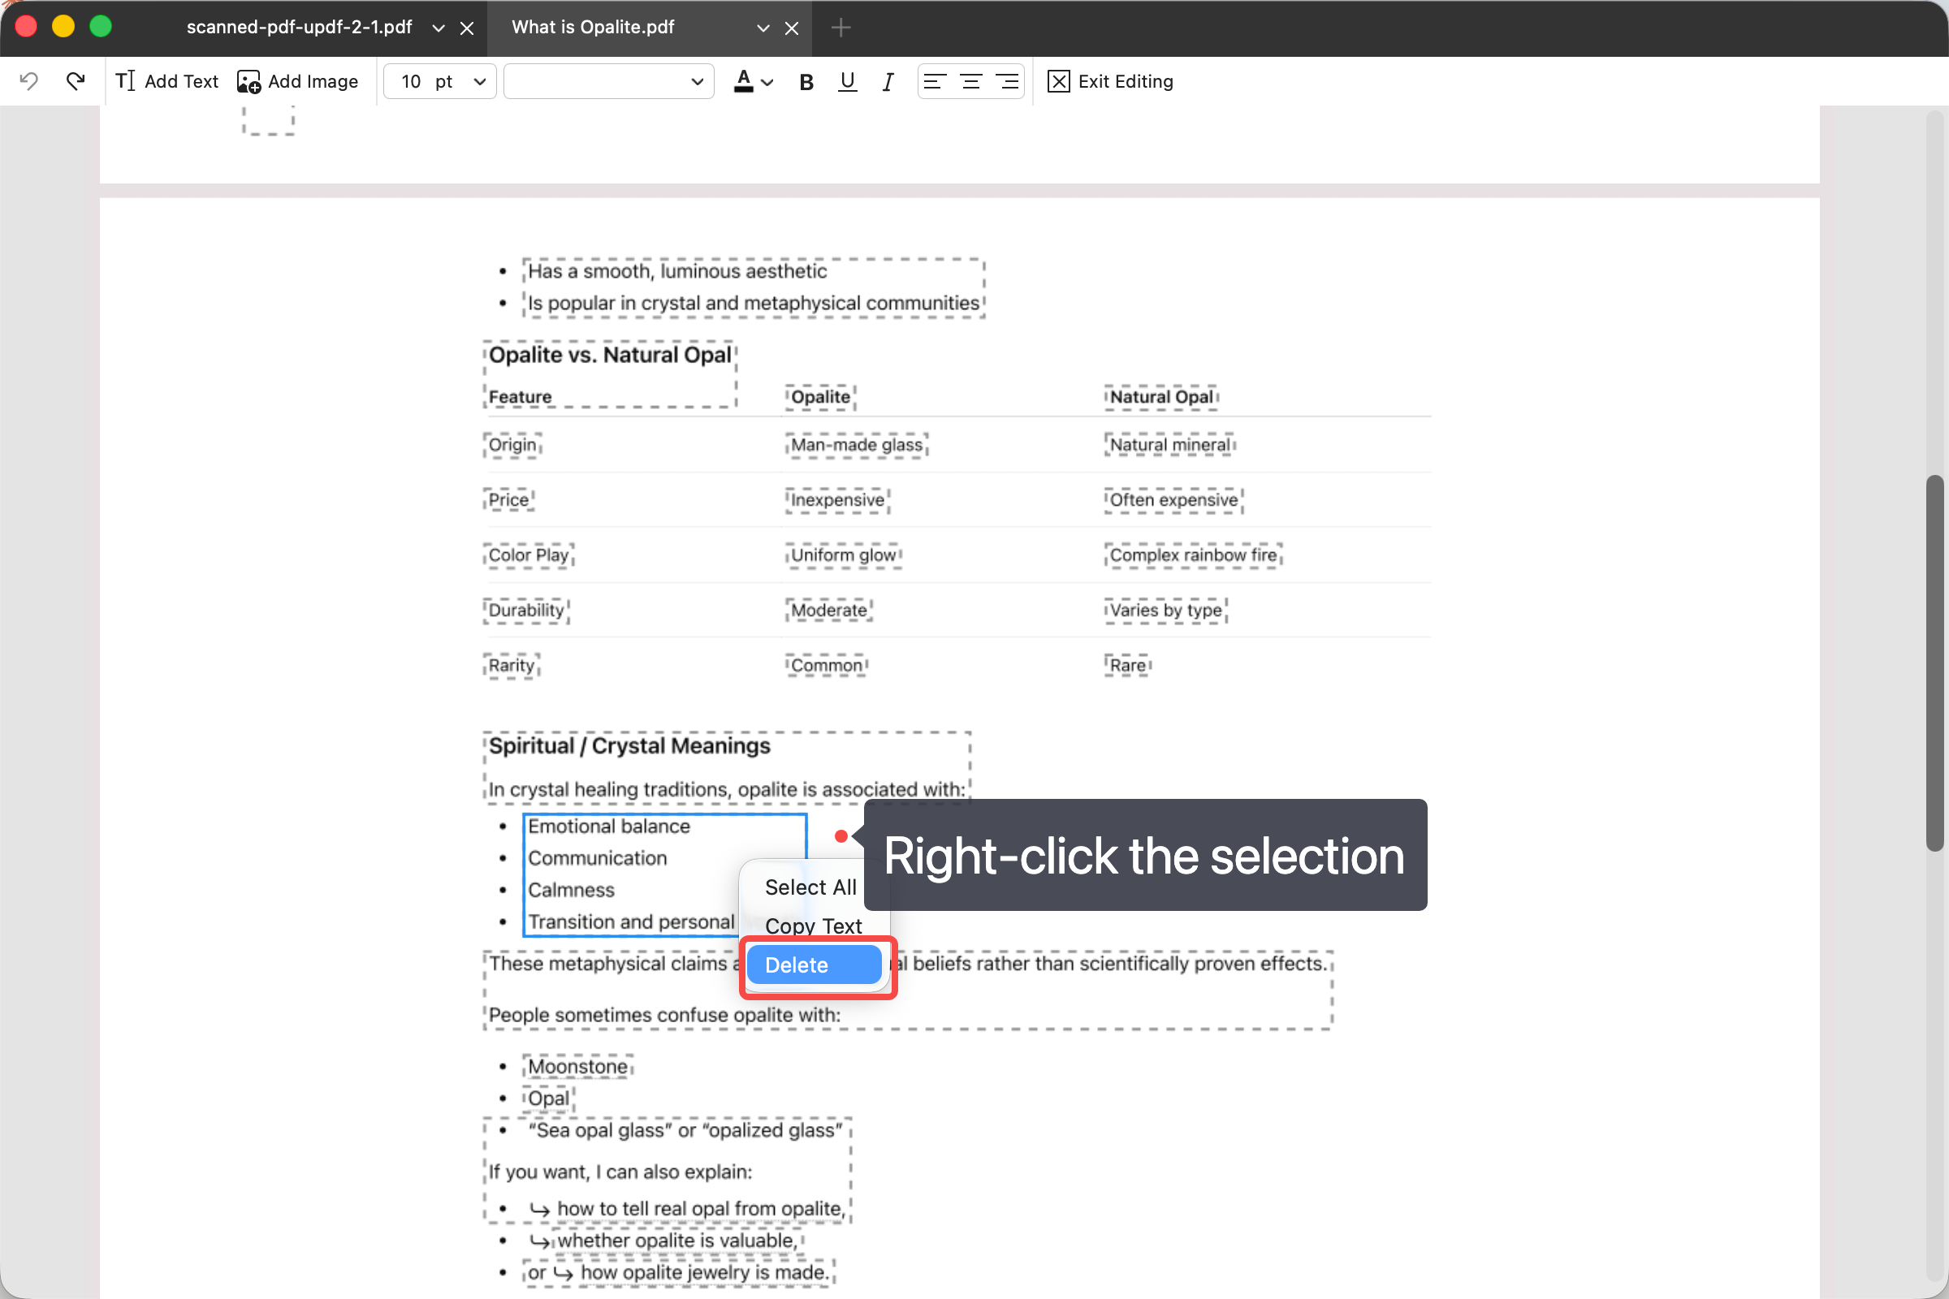Click 'how to tell real opal from opalite,' text
Viewport: 1949px width, 1299px height.
click(701, 1209)
